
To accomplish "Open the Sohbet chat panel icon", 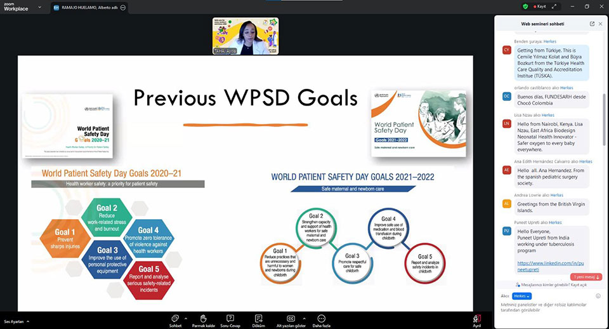I will 174,318.
